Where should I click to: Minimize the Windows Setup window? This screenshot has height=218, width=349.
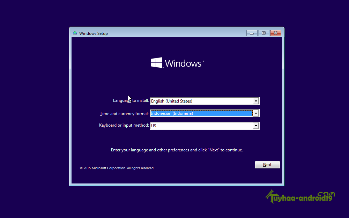(x=252, y=33)
